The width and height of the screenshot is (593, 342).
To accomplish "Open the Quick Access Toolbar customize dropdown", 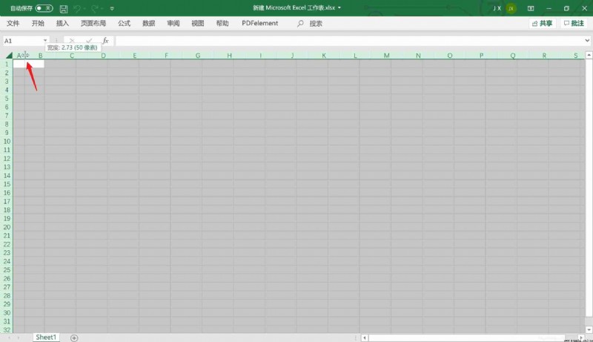I will click(x=112, y=8).
